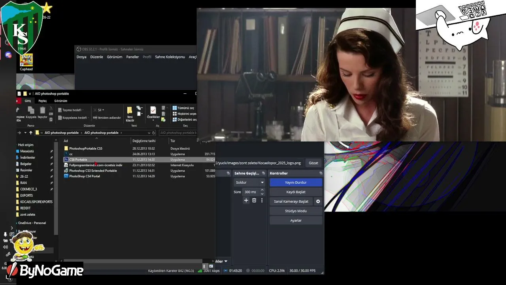Viewport: 506px width, 285px height.
Task: Click the Tümünü seç select-all icon
Action: coord(174,108)
